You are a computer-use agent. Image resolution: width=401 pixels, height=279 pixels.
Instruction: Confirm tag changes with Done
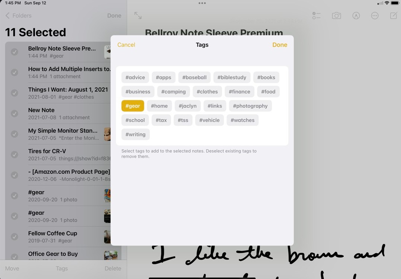pos(280,45)
